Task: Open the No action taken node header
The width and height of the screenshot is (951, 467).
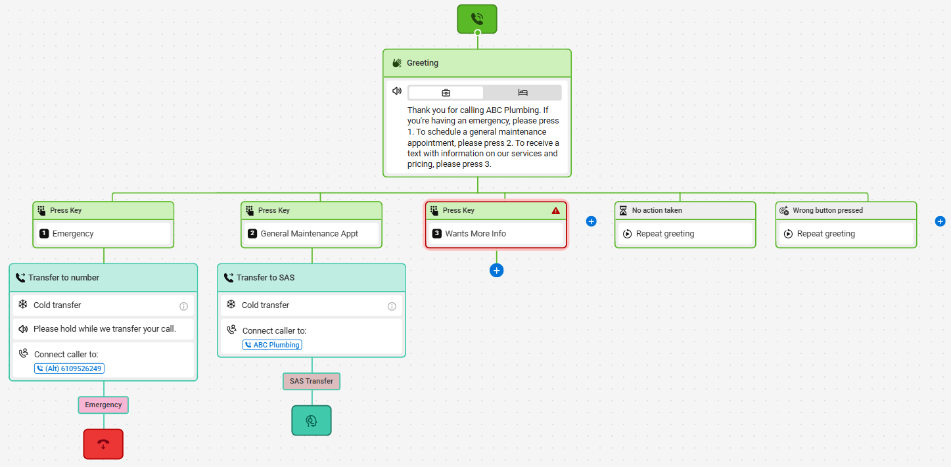Action: point(685,210)
